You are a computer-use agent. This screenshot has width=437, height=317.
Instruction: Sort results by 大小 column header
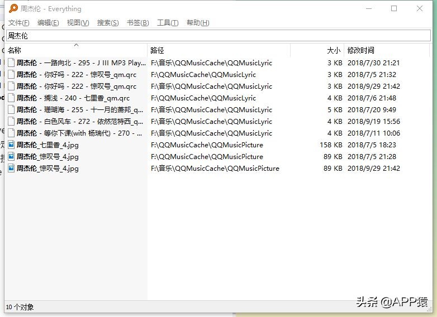(317, 50)
